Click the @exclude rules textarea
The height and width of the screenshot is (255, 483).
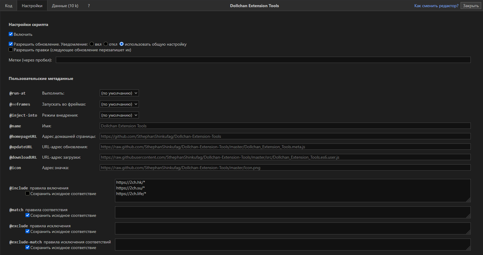[293, 228]
